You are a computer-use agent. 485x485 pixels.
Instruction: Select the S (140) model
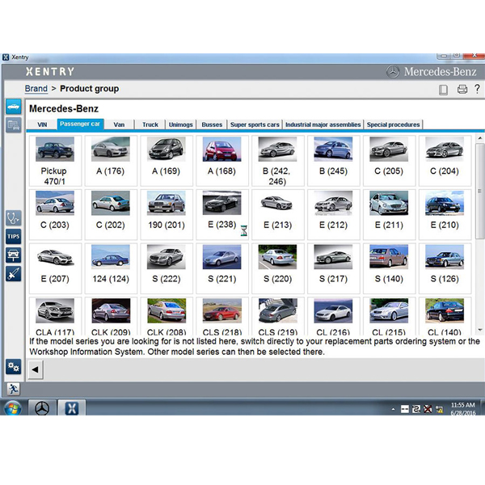tap(389, 268)
